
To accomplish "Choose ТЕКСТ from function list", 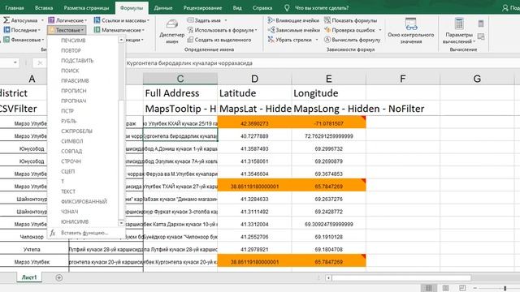I will [68, 191].
